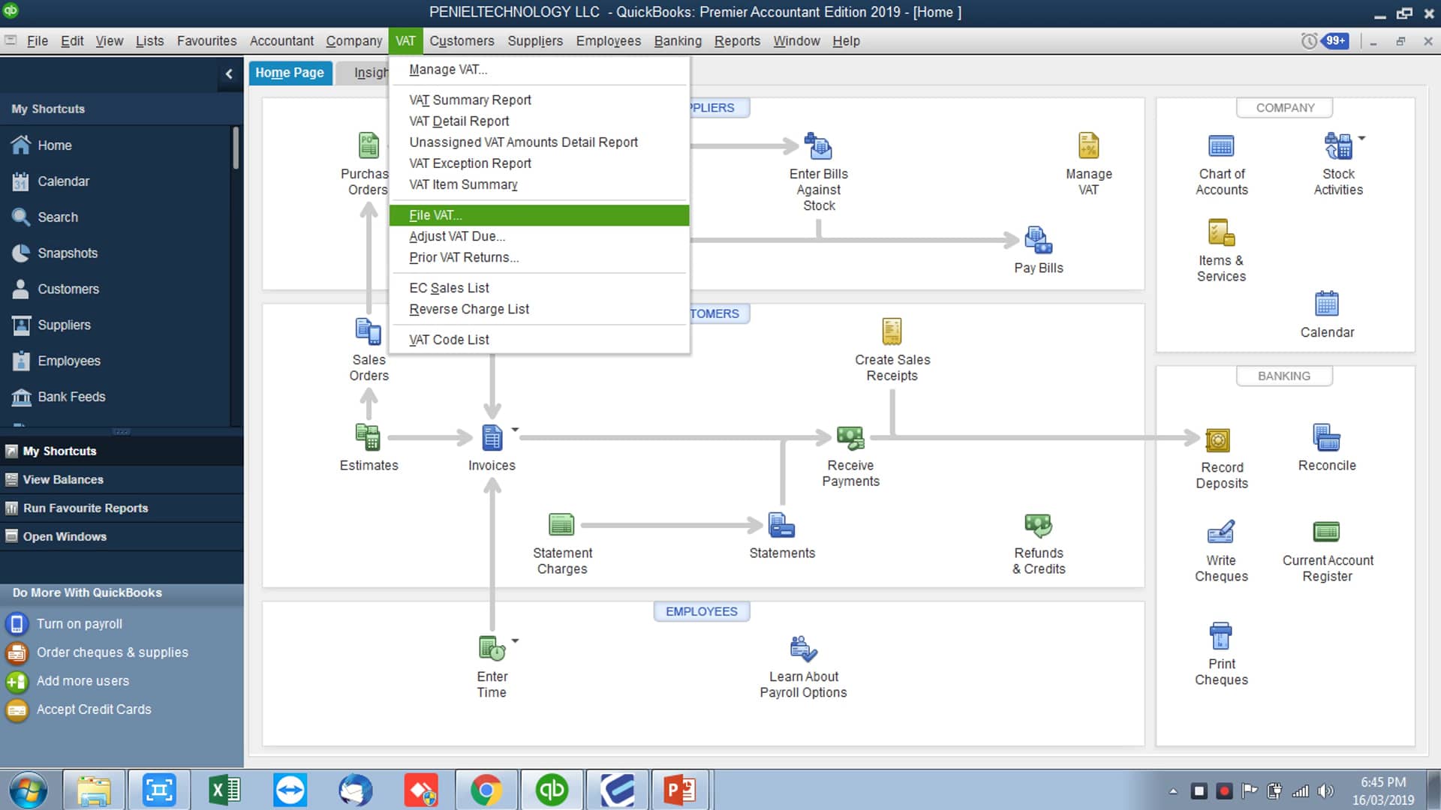1441x810 pixels.
Task: Click the Record Deposits icon
Action: click(1217, 439)
